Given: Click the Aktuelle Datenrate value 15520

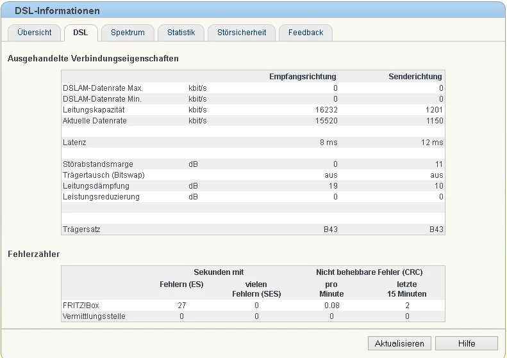Looking at the screenshot, I should click(326, 121).
